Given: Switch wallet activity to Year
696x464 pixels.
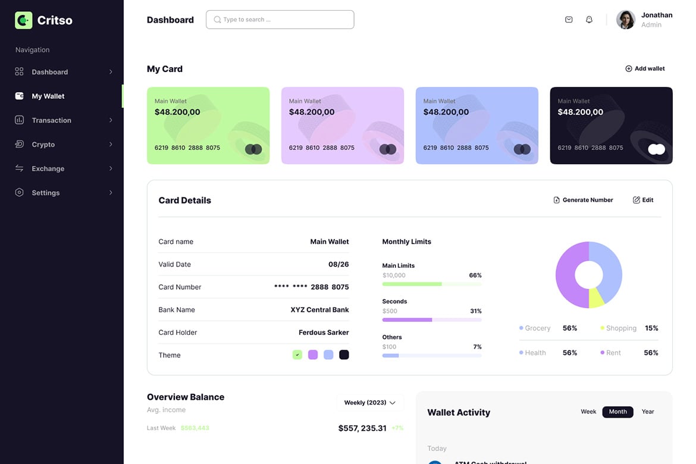Looking at the screenshot, I should (x=648, y=412).
